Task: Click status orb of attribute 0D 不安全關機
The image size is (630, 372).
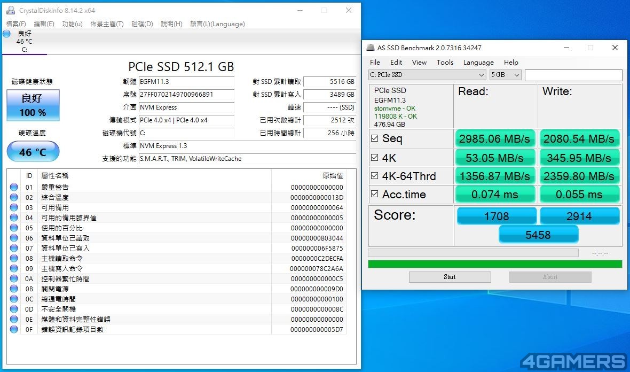Action: pyautogui.click(x=14, y=309)
